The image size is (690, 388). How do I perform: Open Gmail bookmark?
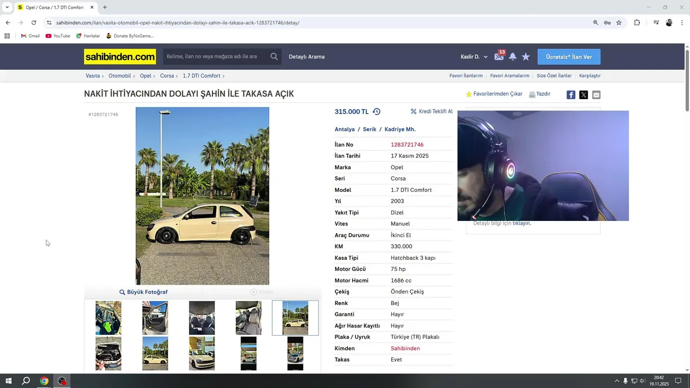click(x=30, y=36)
